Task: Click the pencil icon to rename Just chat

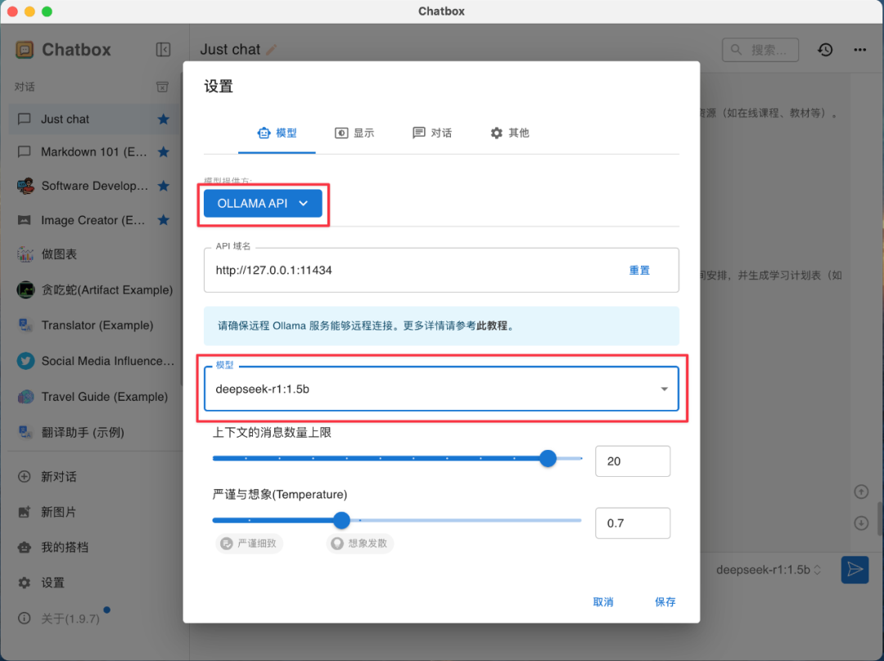Action: coord(270,48)
